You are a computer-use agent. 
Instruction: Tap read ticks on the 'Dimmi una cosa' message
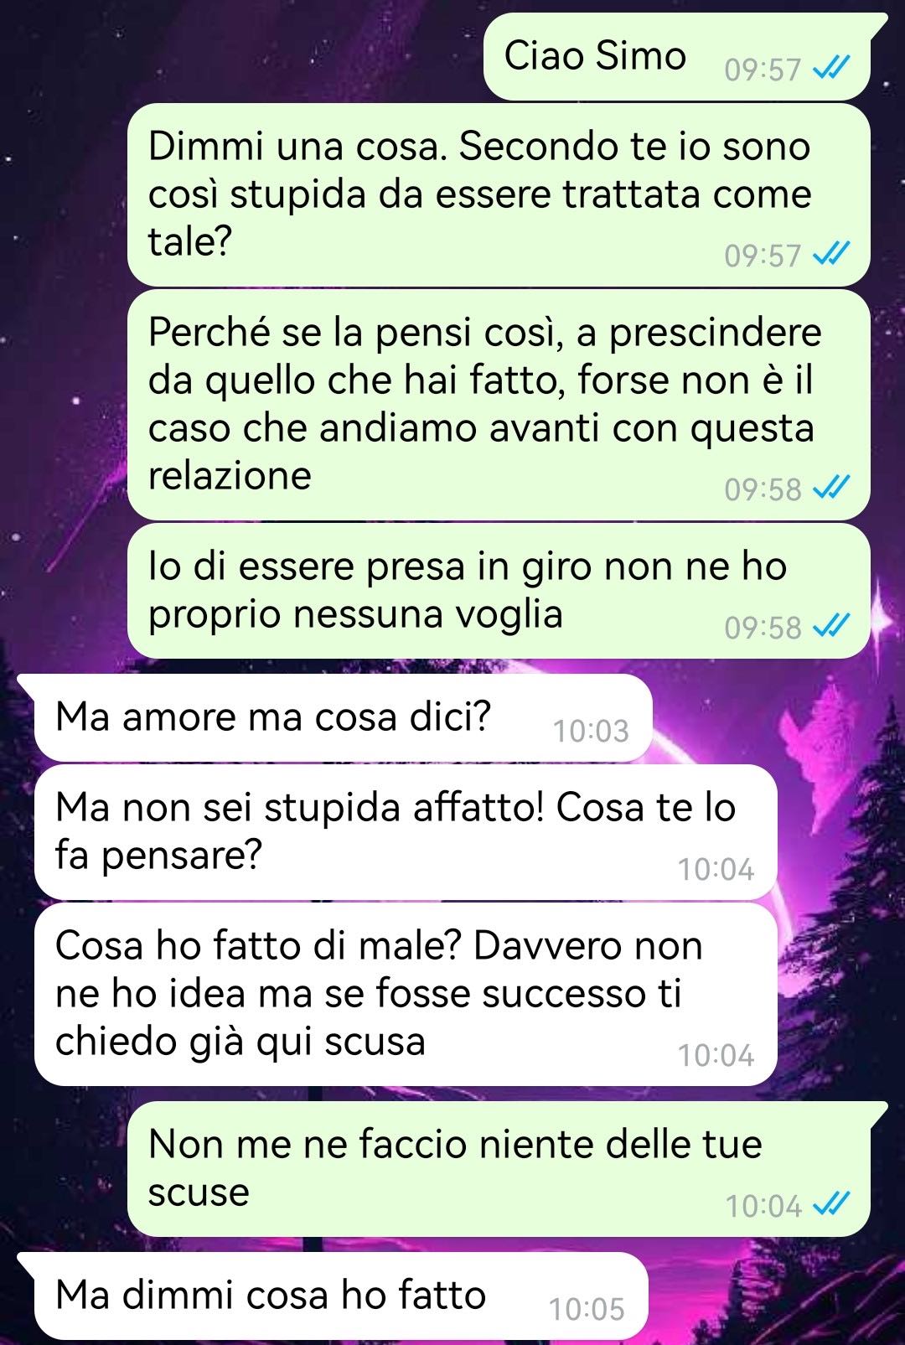click(x=831, y=253)
